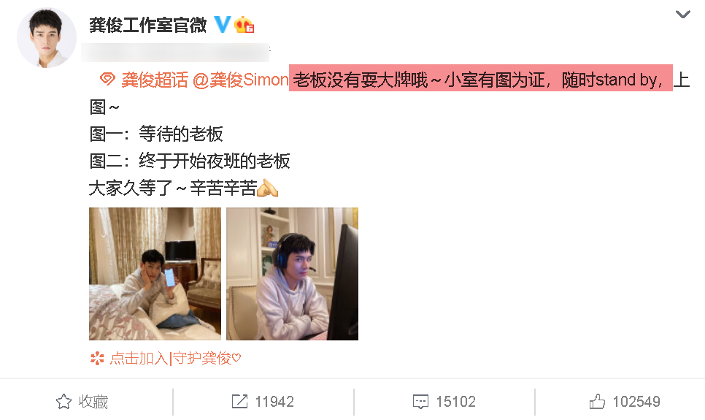Click the star favorite icon
This screenshot has height=420, width=705.
point(63,402)
